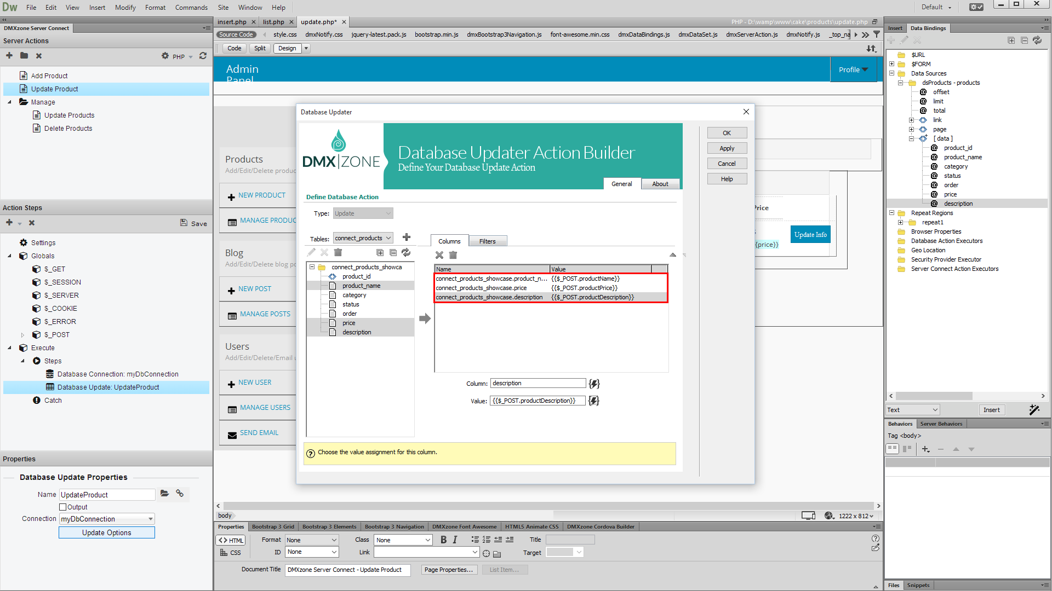Click the OK button in Database Updater

[727, 133]
